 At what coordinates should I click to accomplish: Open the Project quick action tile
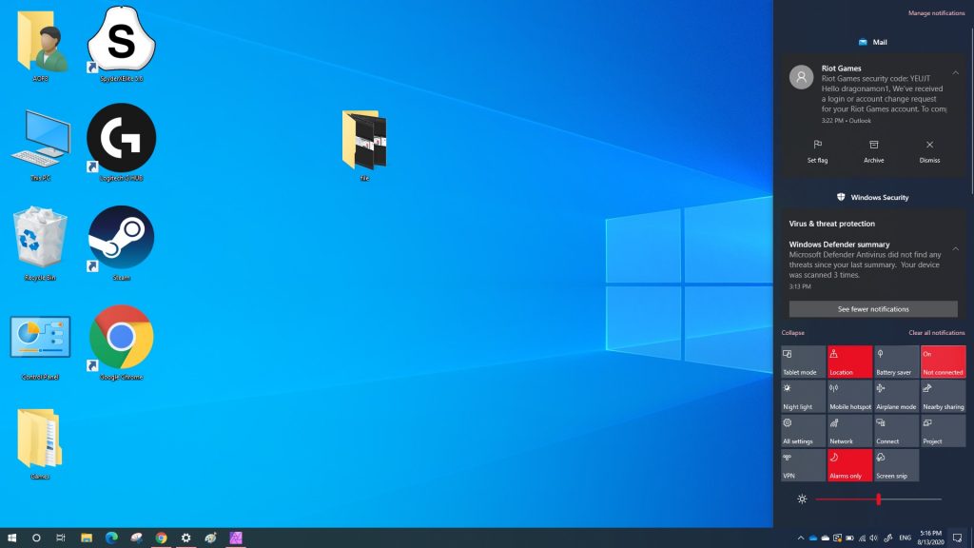point(943,431)
